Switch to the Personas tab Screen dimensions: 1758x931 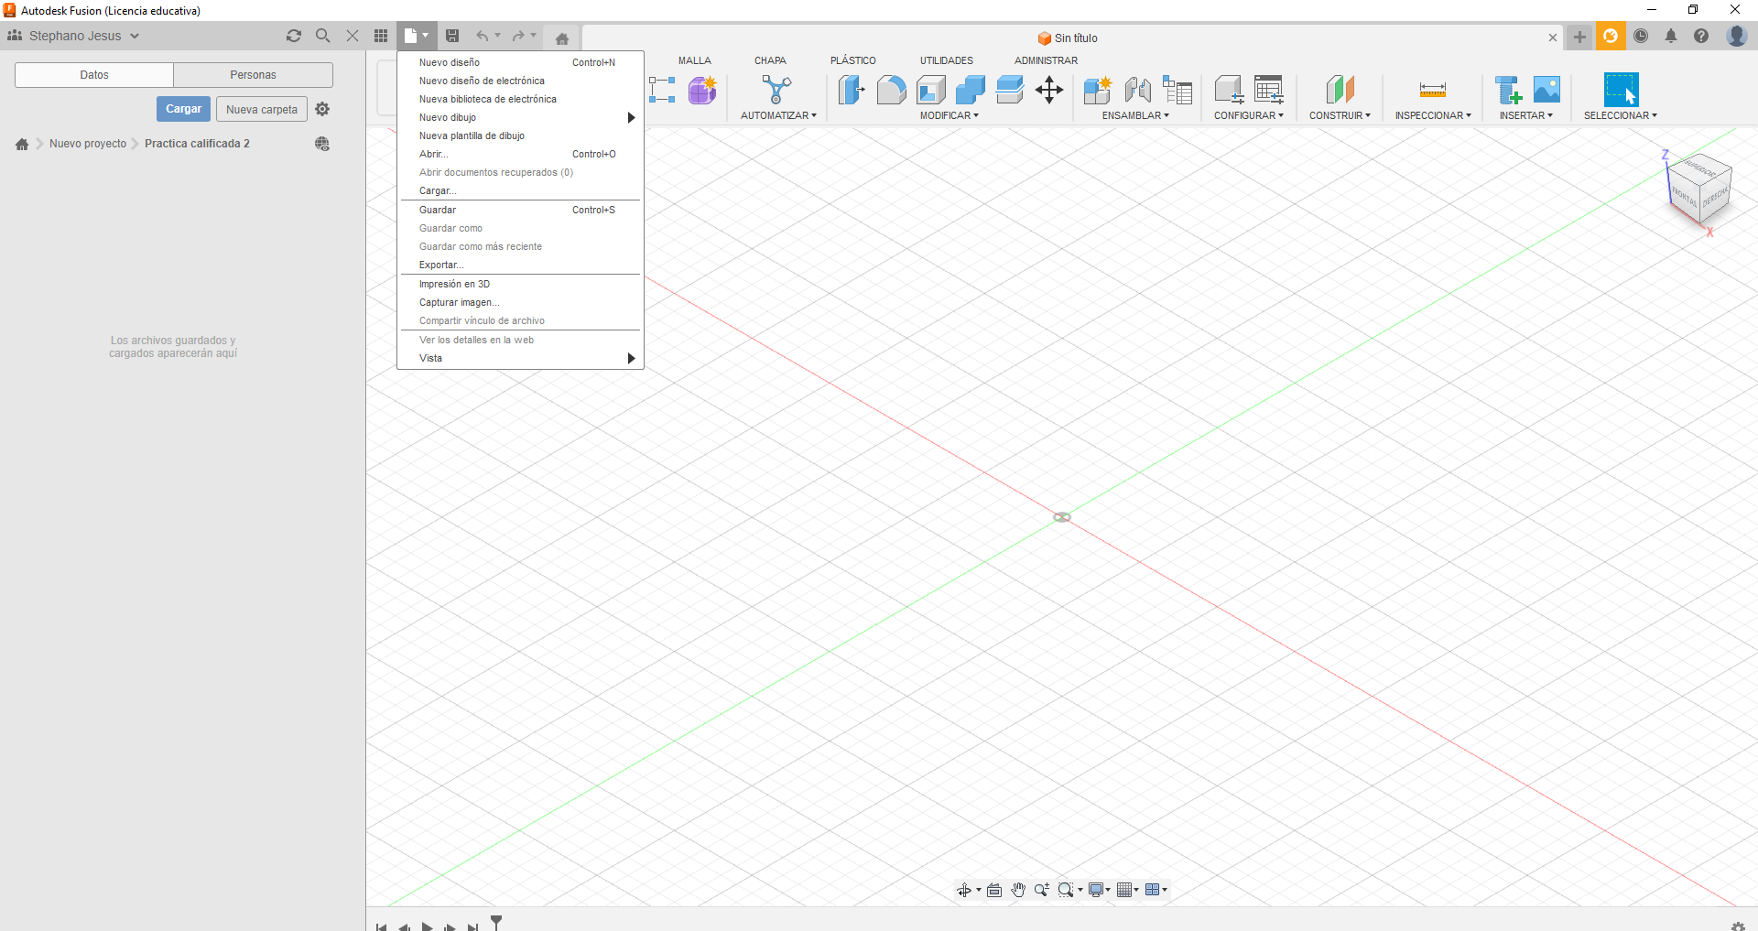pos(253,75)
